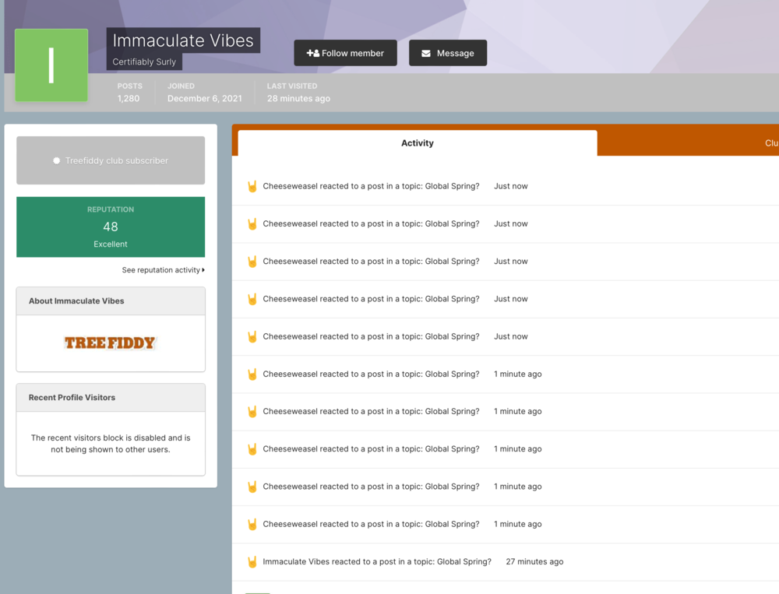Viewport: 779px width, 594px height.
Task: Click the TREE FIDDY image in the About section
Action: click(111, 343)
